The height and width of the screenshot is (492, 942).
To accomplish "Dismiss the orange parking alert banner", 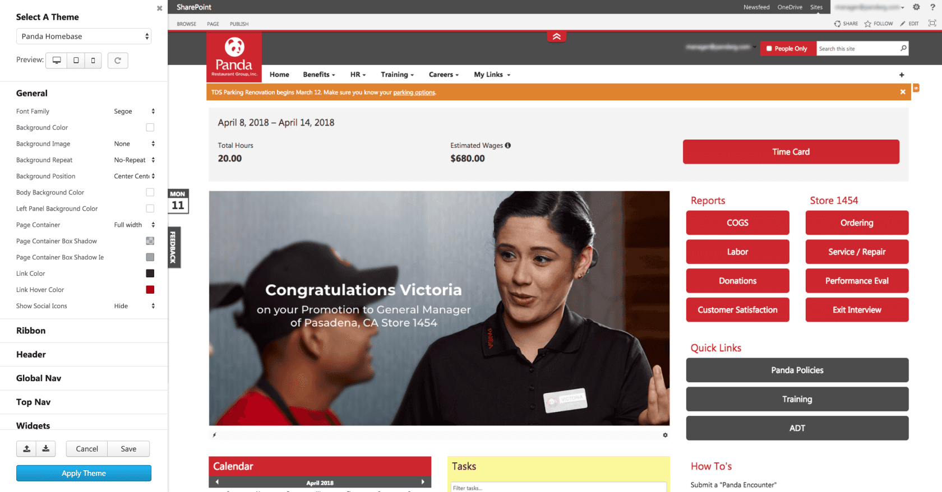I will point(903,92).
